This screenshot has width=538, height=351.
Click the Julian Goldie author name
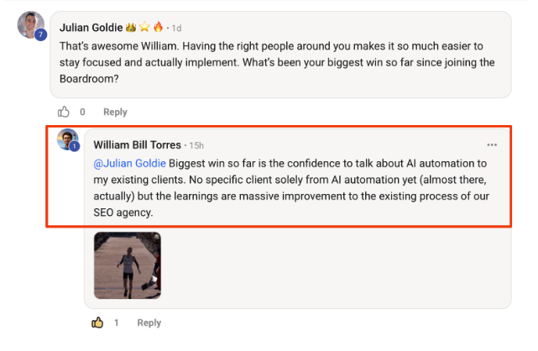tap(90, 27)
